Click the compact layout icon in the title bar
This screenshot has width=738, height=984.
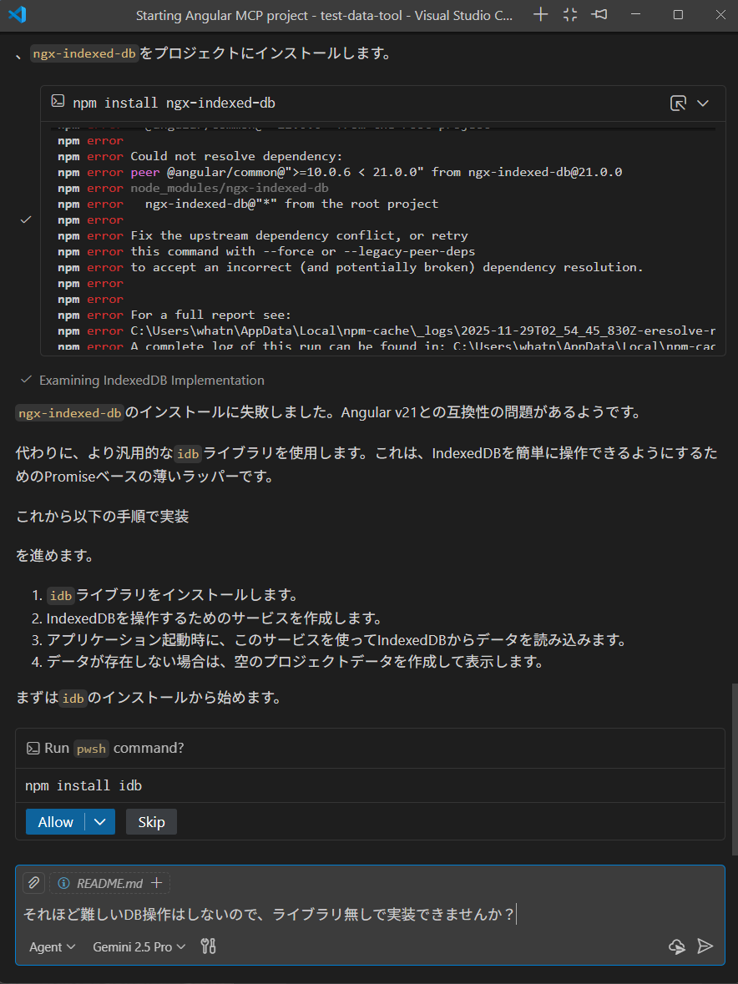(x=569, y=14)
